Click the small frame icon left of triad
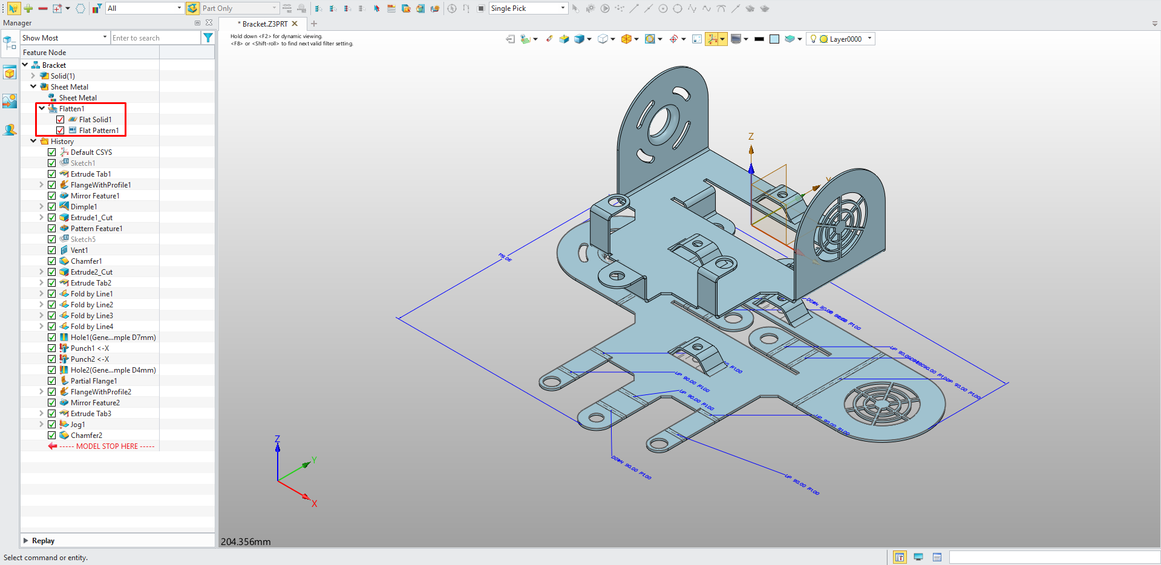The height and width of the screenshot is (565, 1161). 697,39
